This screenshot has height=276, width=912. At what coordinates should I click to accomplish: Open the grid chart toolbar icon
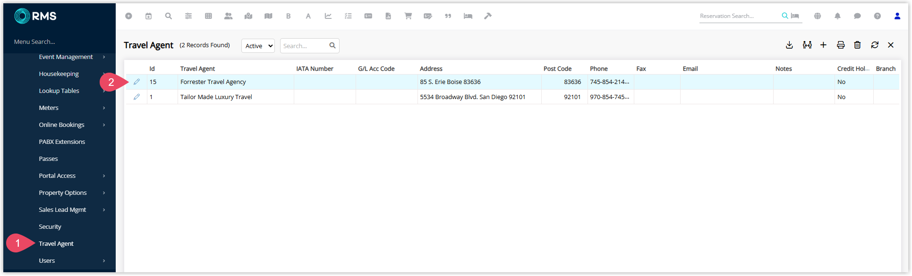click(208, 16)
